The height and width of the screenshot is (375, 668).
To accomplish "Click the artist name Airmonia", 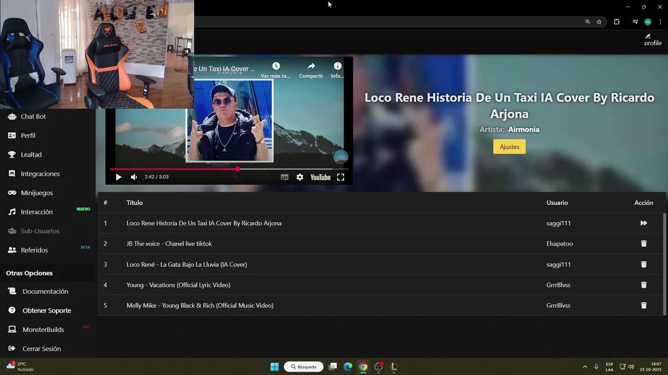I will point(523,129).
